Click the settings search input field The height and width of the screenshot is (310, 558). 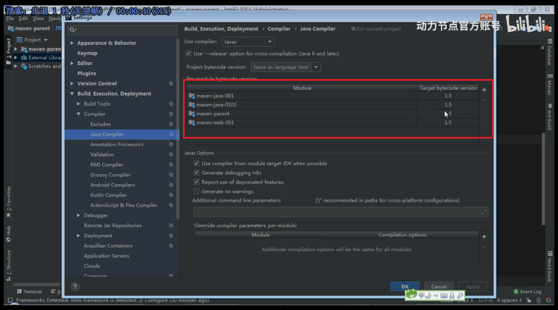tap(122, 30)
